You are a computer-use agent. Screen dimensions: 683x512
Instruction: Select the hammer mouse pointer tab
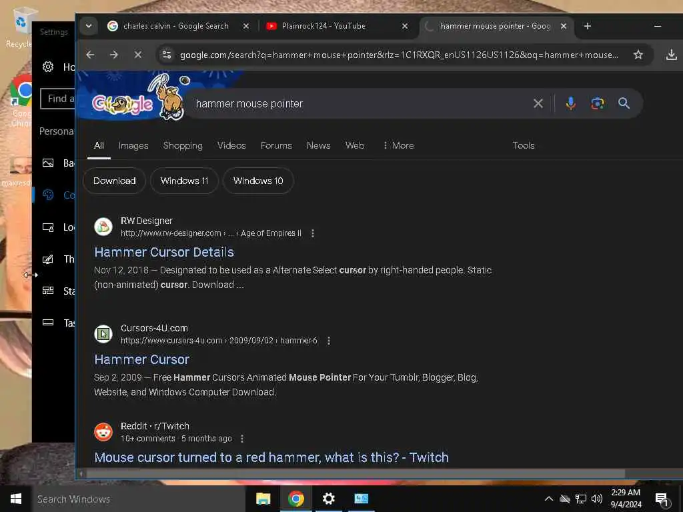coord(496,26)
